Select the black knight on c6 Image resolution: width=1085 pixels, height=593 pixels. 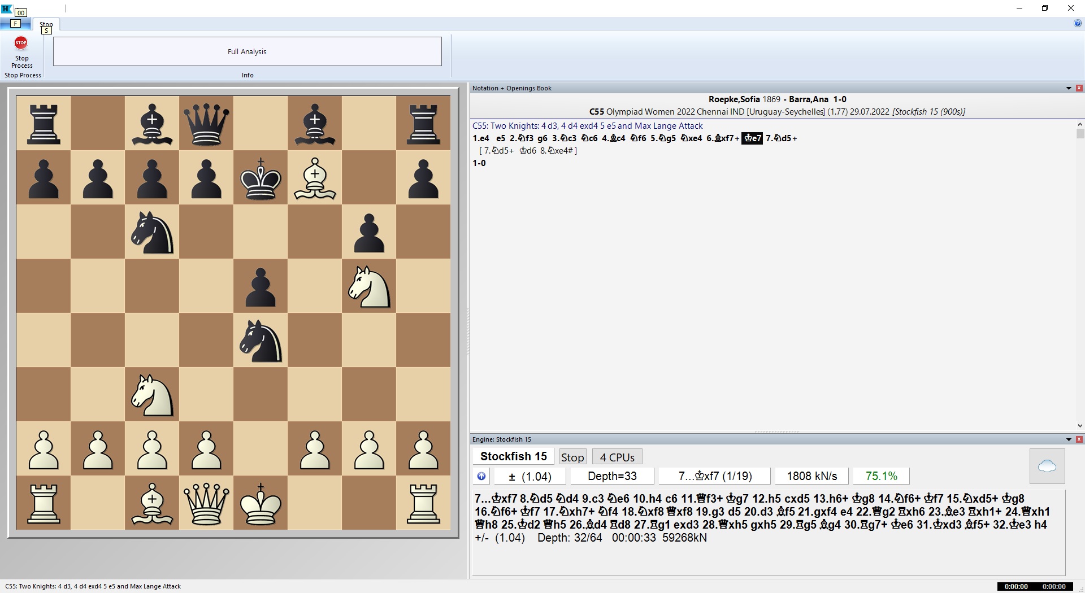[152, 232]
